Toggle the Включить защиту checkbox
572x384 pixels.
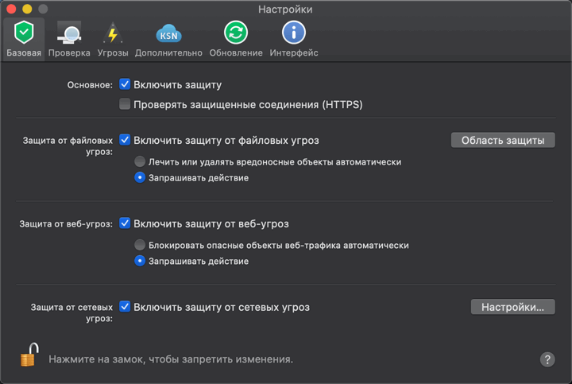click(x=125, y=84)
